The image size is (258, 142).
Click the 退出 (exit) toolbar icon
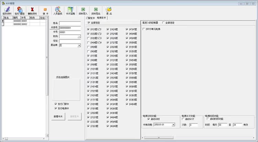109,11
